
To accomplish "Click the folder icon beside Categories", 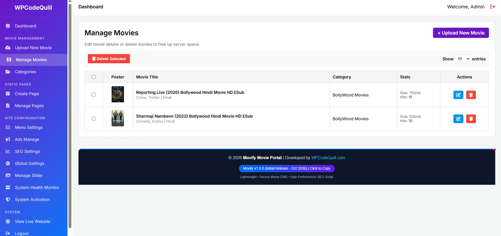I will click(8, 72).
